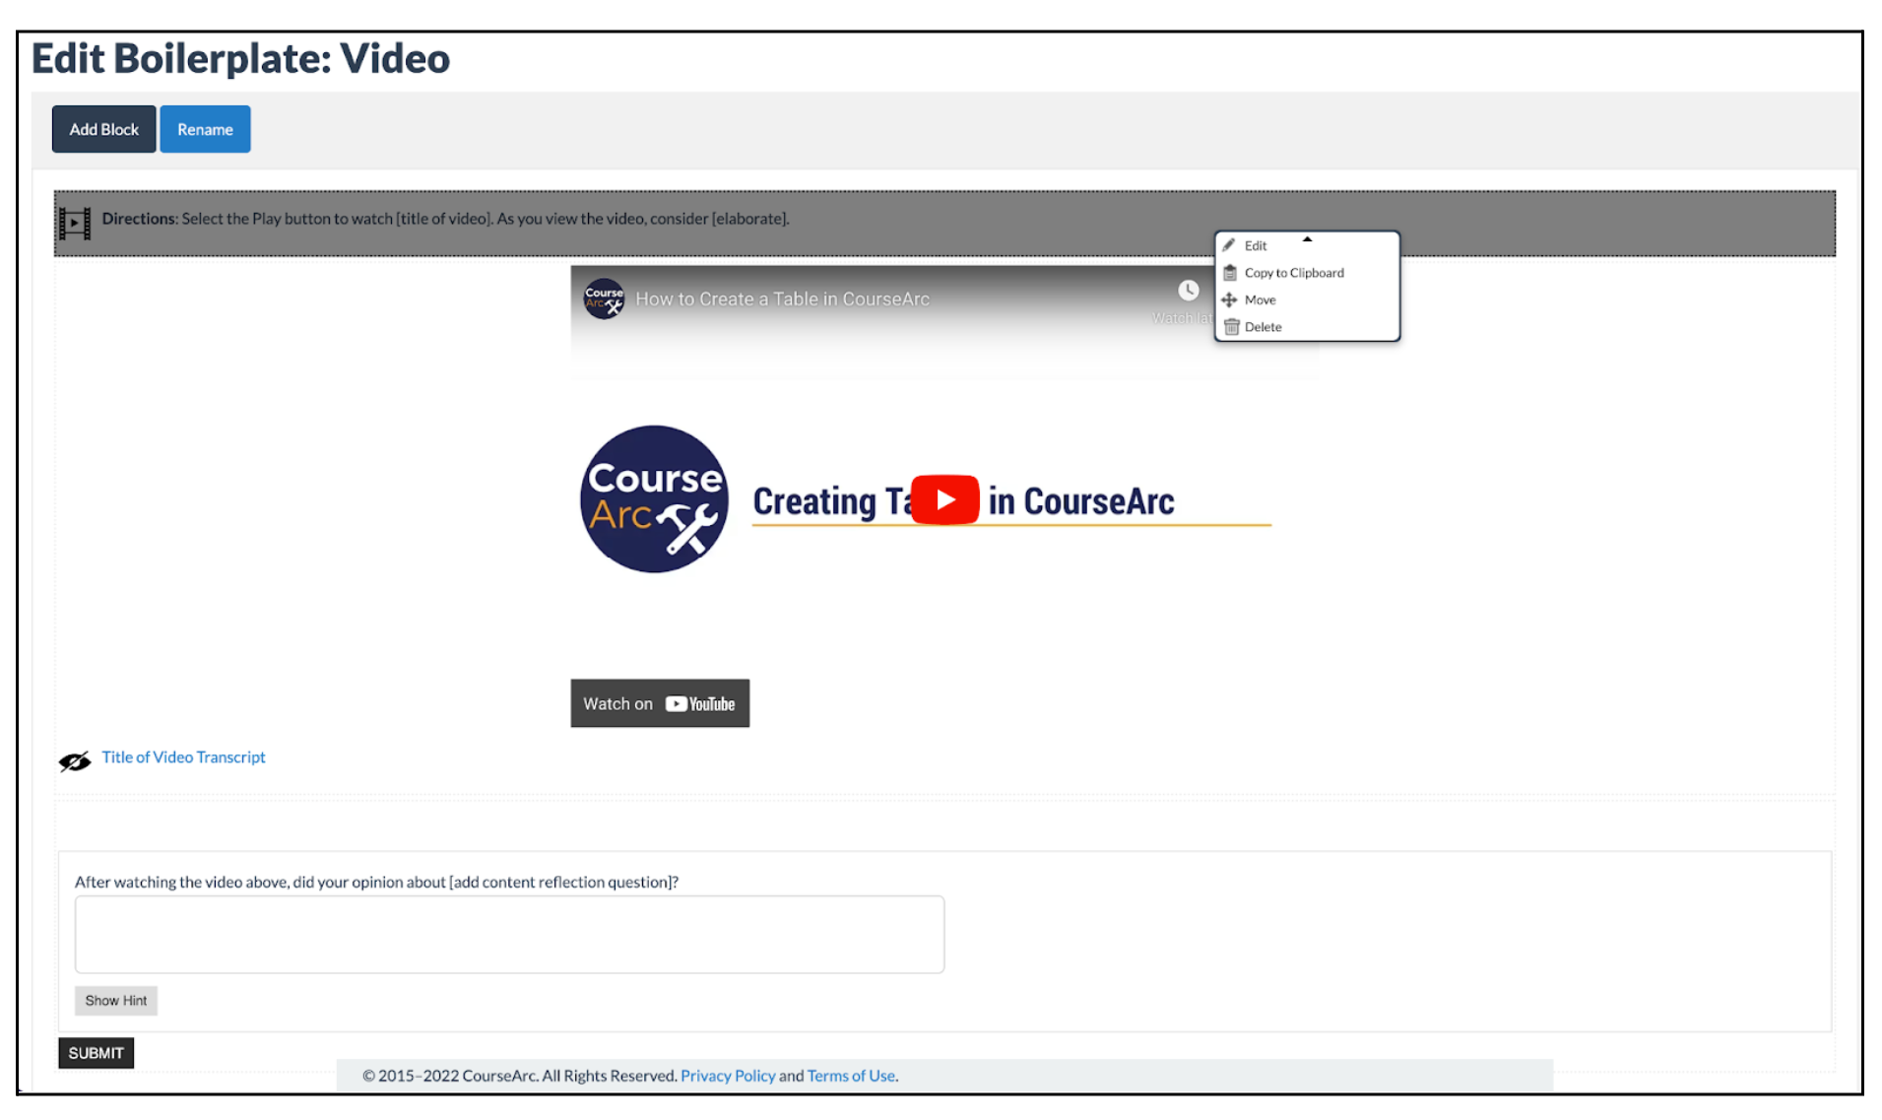This screenshot has height=1120, width=1882.
Task: Click the large CourseArc logo in the video
Action: tap(654, 498)
